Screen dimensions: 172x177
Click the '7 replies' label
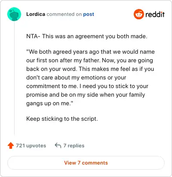[74, 146]
